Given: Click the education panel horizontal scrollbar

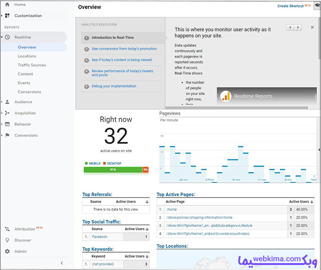Looking at the screenshot, I should tap(237, 108).
